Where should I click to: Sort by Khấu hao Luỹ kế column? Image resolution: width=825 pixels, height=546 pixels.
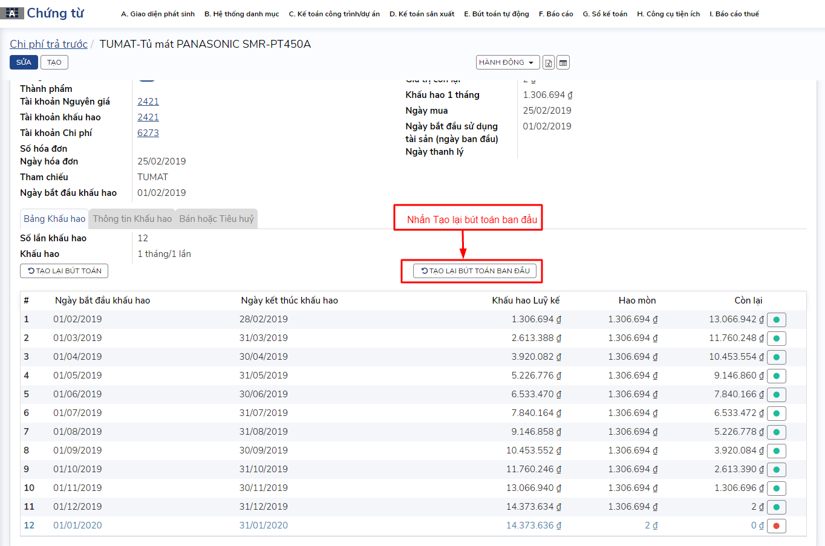[x=526, y=301]
